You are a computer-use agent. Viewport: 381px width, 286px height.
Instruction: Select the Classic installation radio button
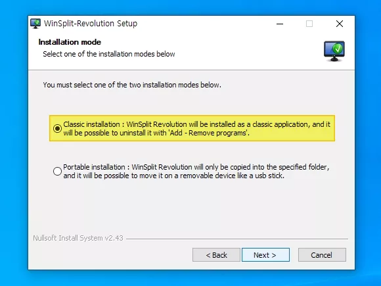[58, 128]
